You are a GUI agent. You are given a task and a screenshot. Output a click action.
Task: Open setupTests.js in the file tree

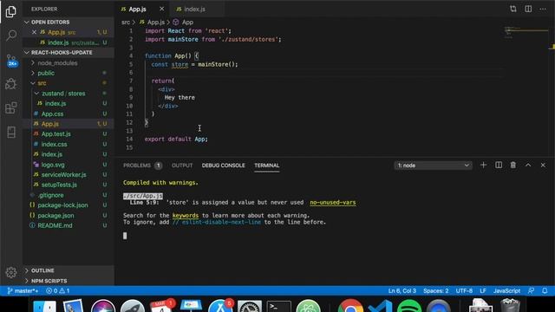59,185
